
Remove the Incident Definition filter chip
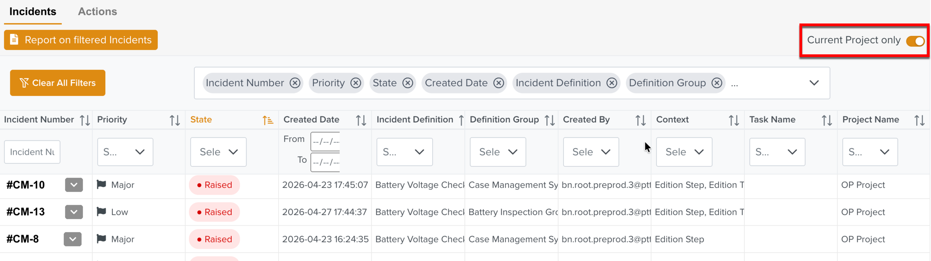click(611, 83)
